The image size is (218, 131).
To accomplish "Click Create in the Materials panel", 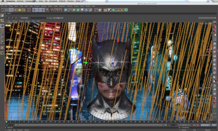I will pos(10,130).
